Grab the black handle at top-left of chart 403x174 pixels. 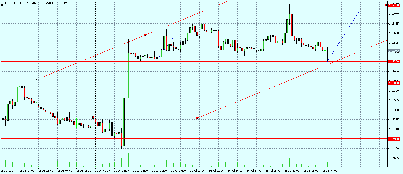pos(2,5)
